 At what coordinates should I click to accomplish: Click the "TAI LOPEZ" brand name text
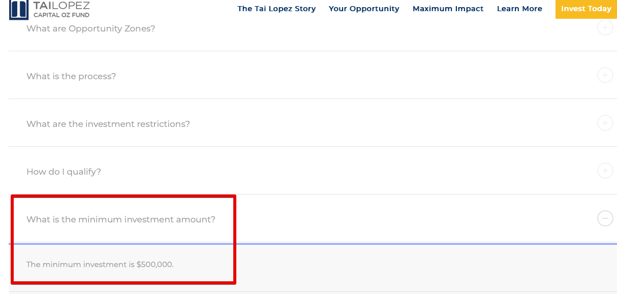click(61, 6)
